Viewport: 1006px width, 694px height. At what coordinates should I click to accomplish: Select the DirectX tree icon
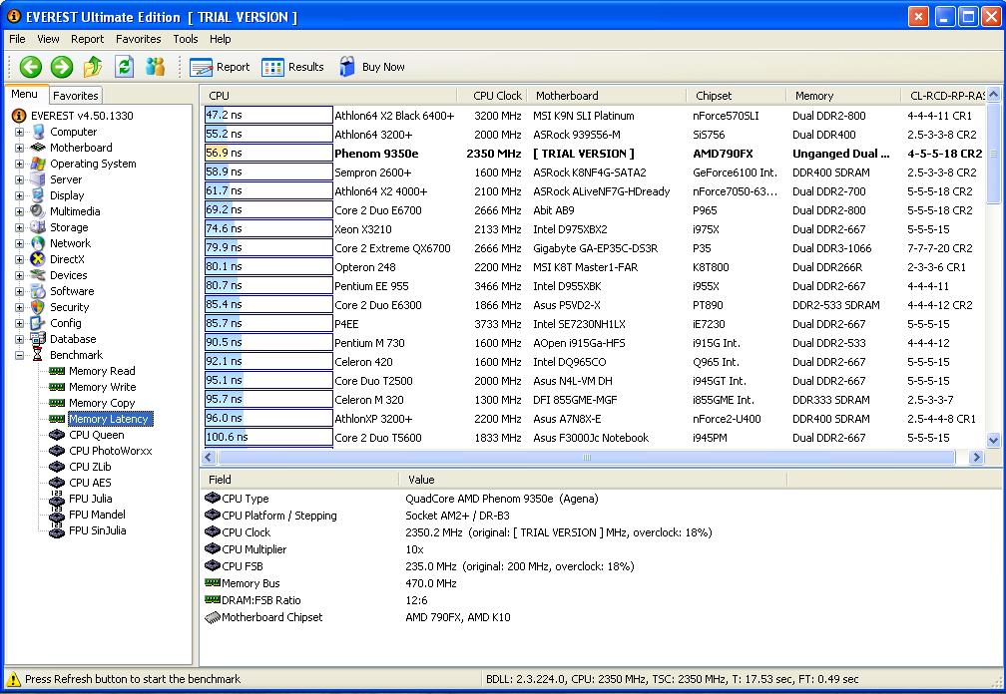[x=39, y=259]
